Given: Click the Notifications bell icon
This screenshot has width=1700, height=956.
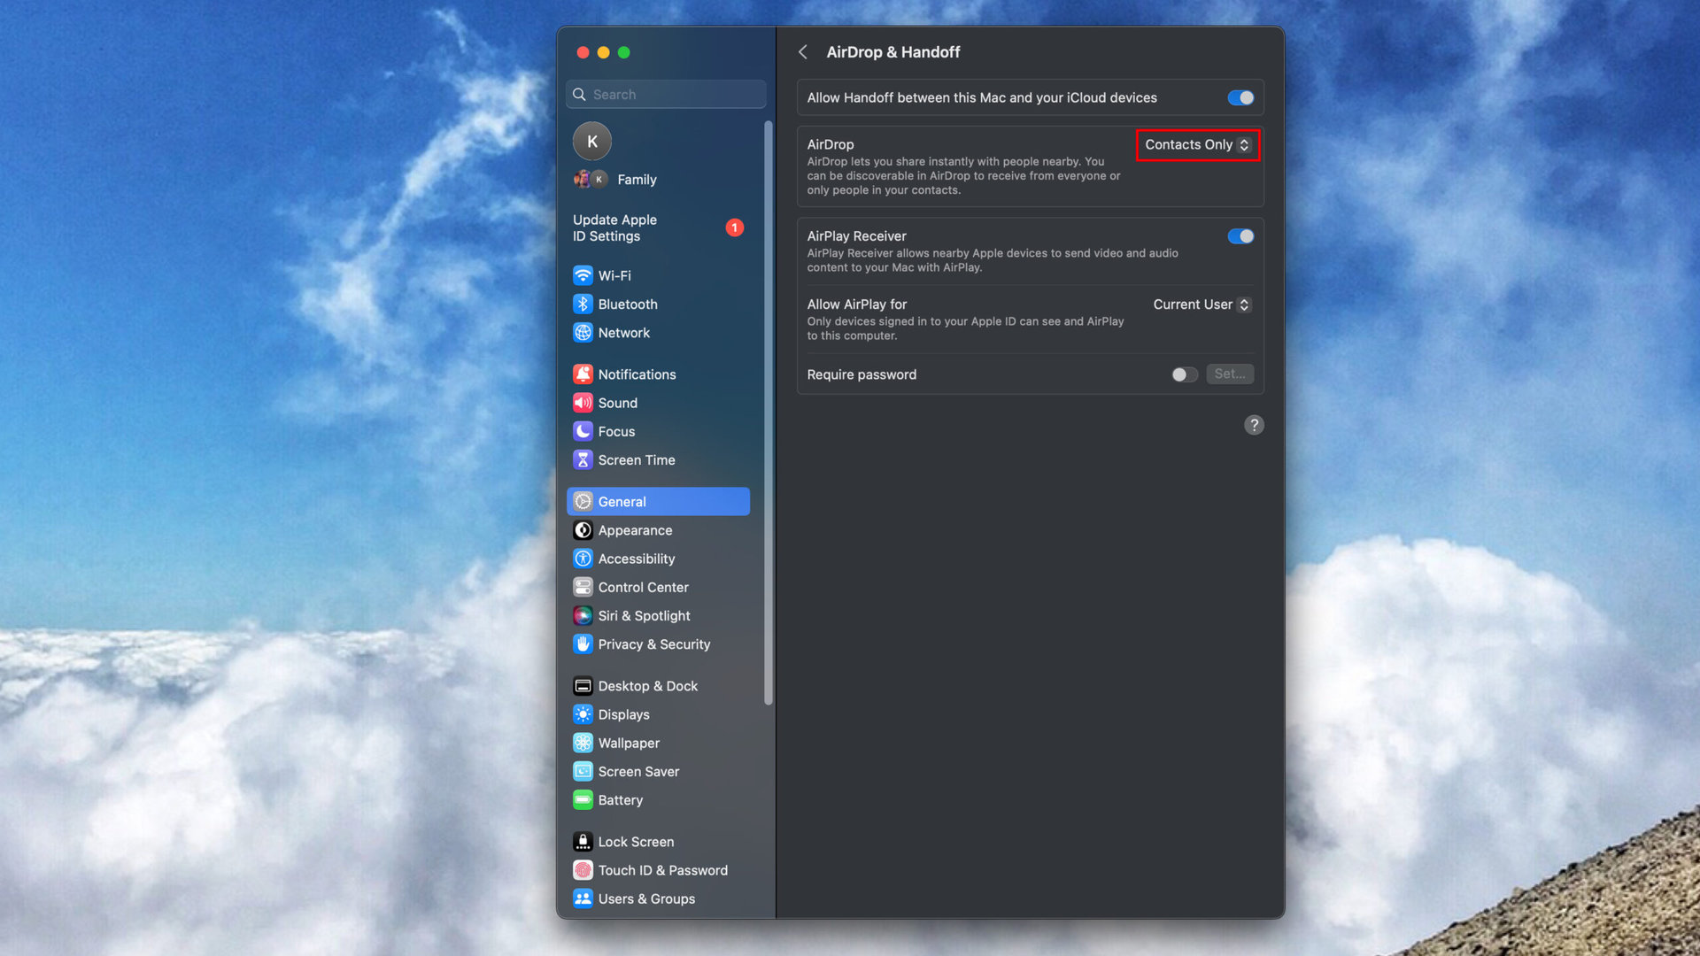Looking at the screenshot, I should point(583,374).
